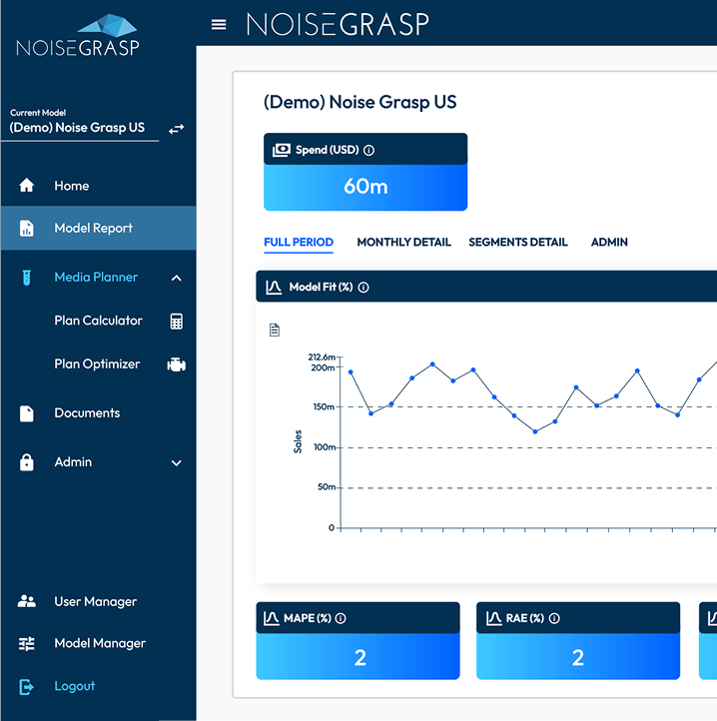This screenshot has width=717, height=721.
Task: Open the hamburger menu in the top bar
Action: 219,25
